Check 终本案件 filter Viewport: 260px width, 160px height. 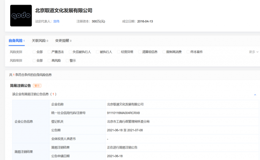coord(188,52)
